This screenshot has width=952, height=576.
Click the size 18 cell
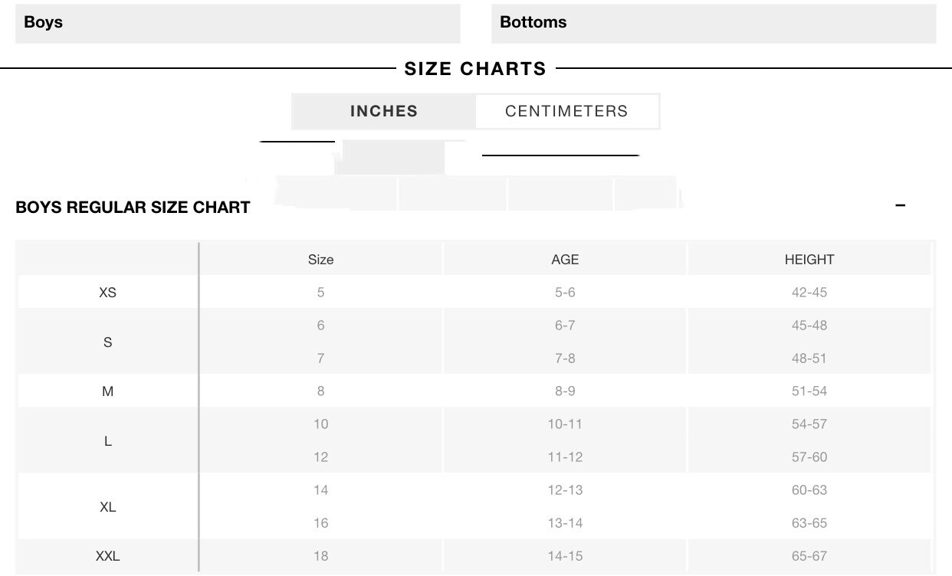pyautogui.click(x=320, y=556)
